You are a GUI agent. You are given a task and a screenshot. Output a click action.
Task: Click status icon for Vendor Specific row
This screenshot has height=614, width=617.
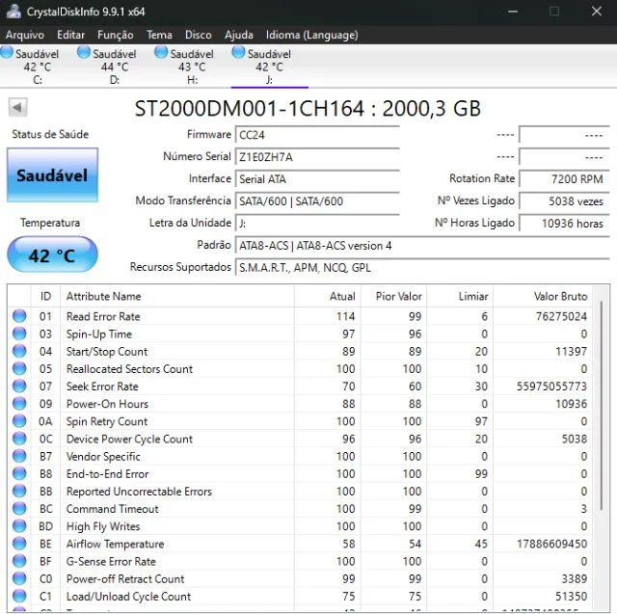click(19, 456)
